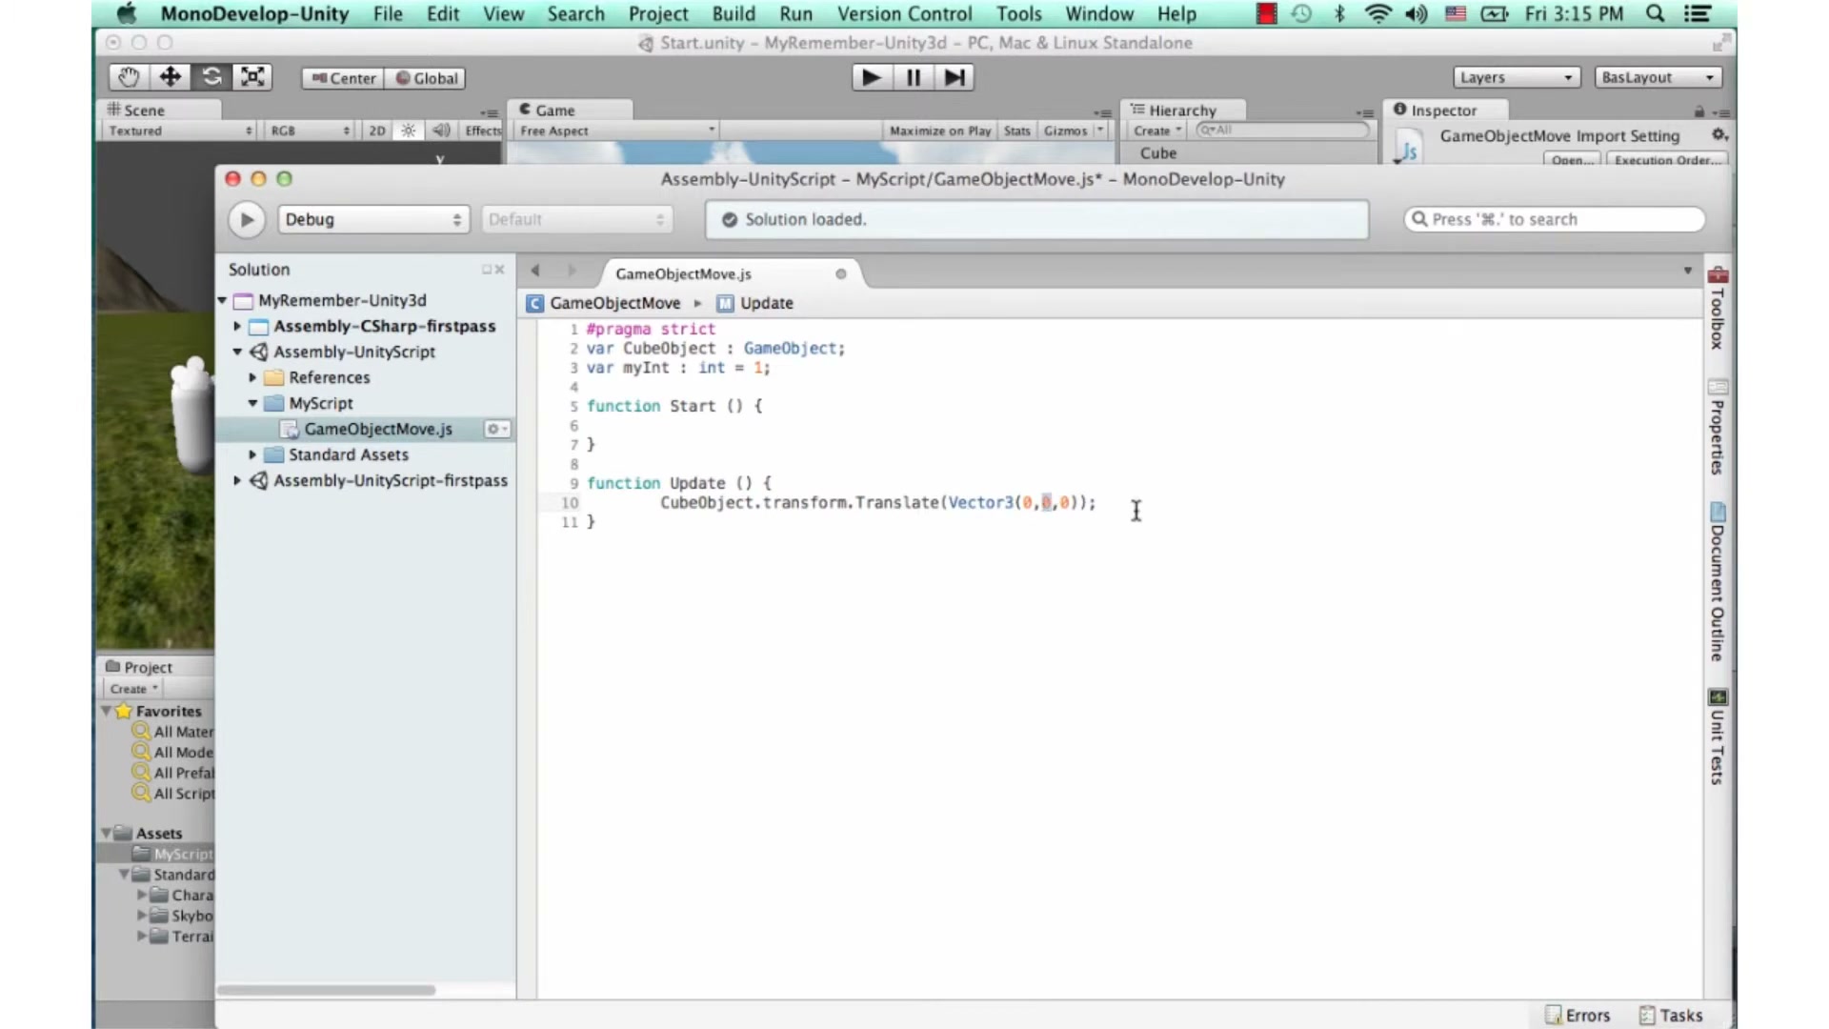Open the Free Aspect dropdown
The width and height of the screenshot is (1829, 1029).
(616, 131)
